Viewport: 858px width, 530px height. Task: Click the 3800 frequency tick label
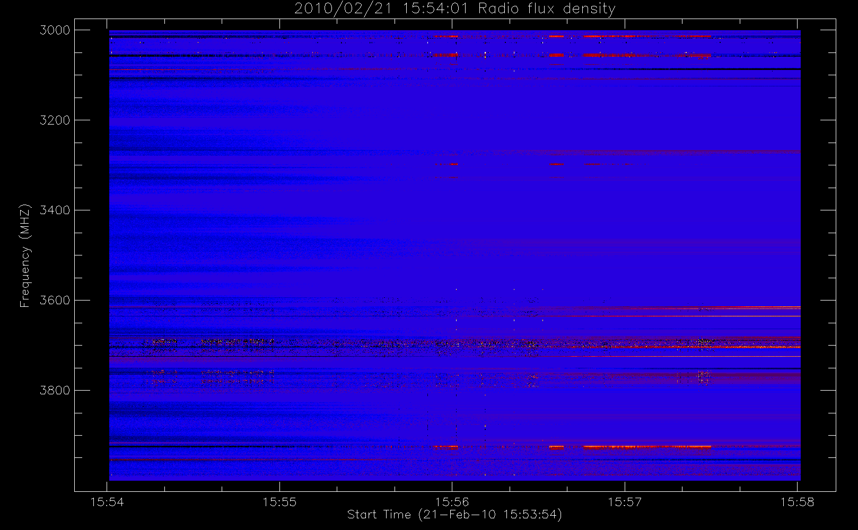pos(55,391)
